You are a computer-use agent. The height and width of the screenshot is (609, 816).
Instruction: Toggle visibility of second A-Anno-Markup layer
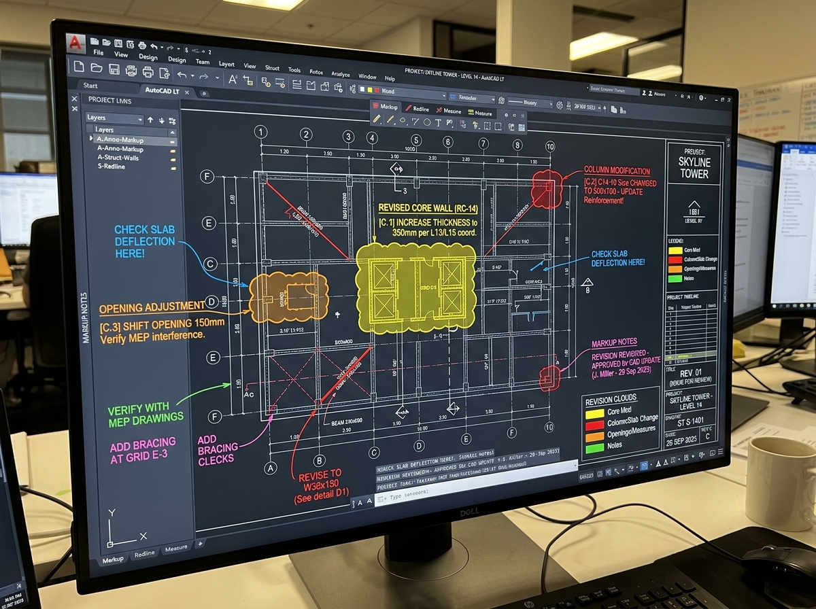pos(173,150)
